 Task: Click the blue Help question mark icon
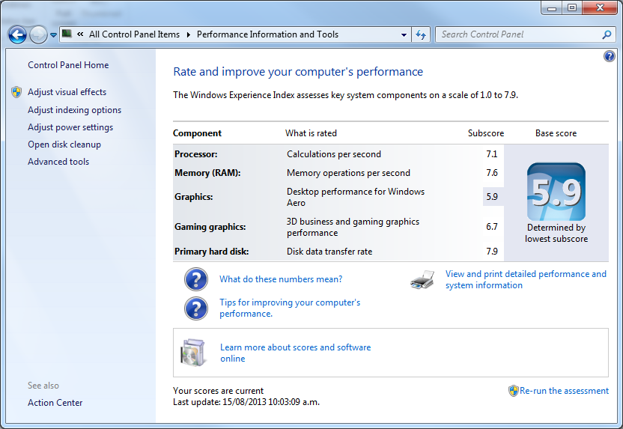[609, 57]
